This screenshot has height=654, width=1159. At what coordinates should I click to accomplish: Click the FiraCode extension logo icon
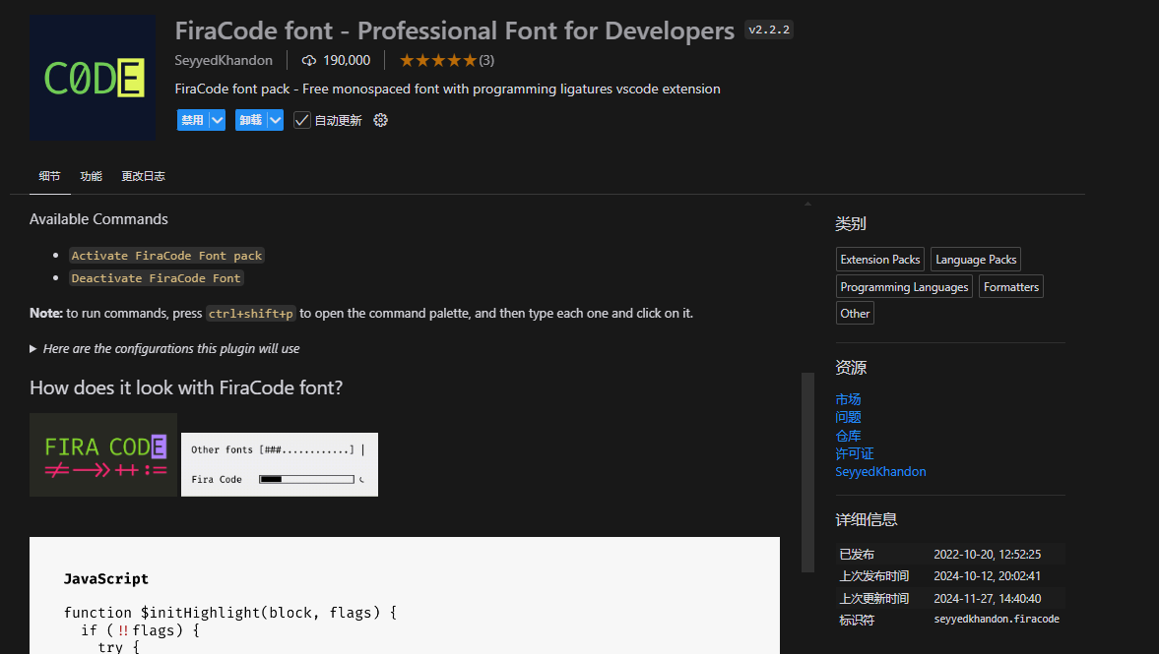click(93, 78)
